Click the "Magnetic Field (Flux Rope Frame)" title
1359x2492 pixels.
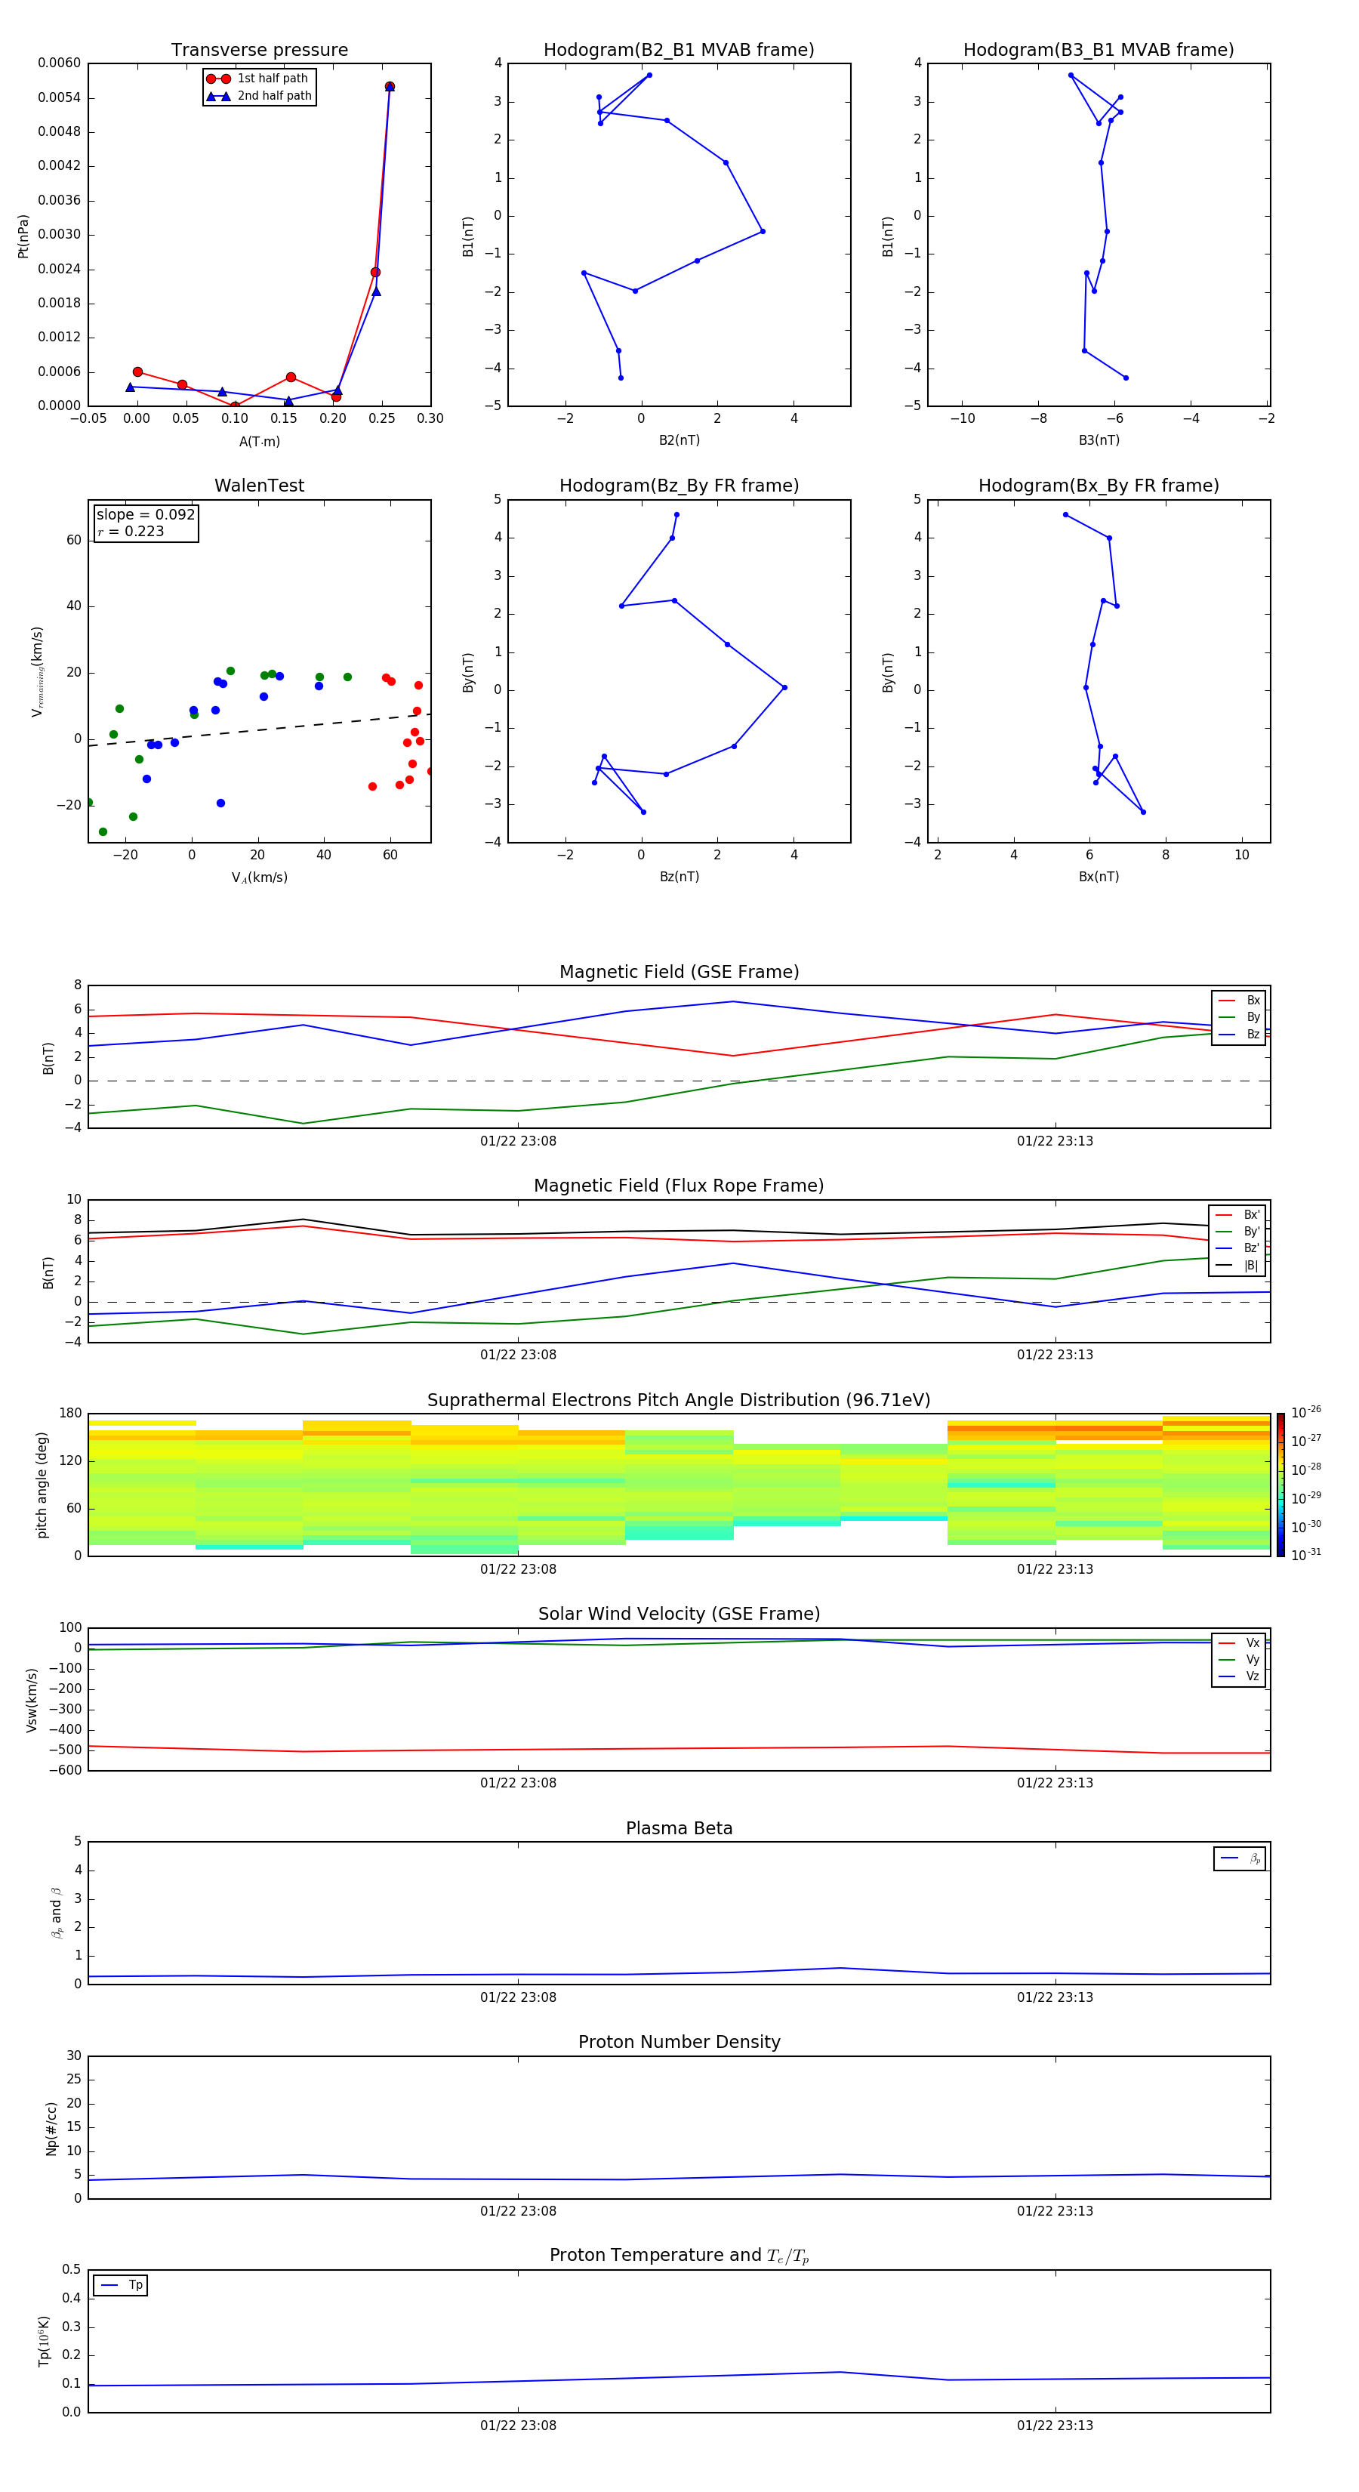point(679,1186)
